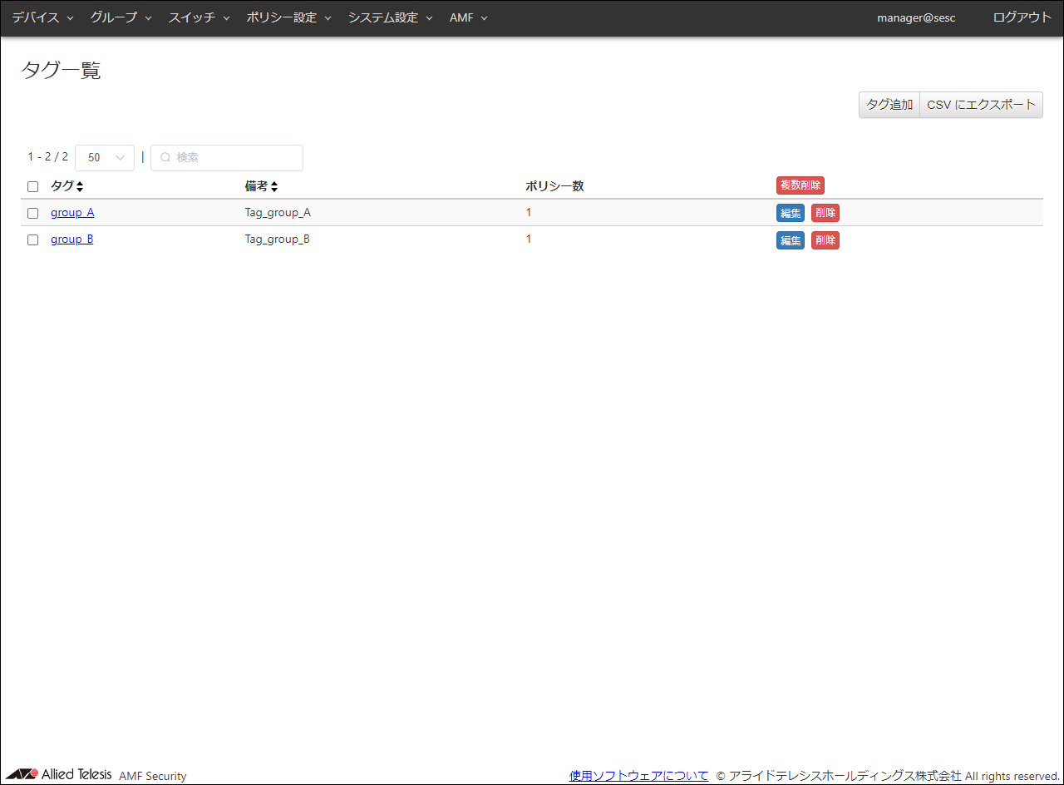
Task: Click ログアウト to log out
Action: tap(1022, 17)
